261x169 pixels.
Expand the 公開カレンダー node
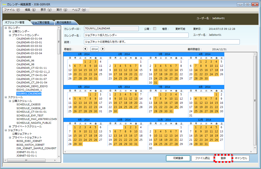(x=10, y=31)
